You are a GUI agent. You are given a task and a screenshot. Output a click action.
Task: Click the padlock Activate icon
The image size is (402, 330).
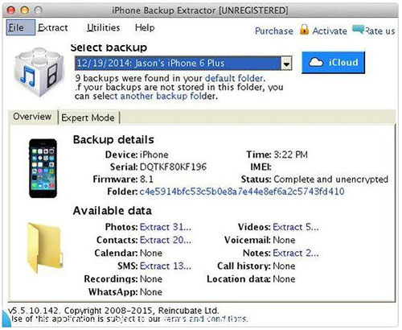304,30
